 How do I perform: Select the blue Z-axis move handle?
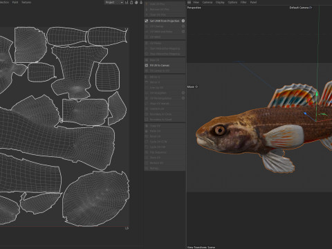[x=305, y=113]
